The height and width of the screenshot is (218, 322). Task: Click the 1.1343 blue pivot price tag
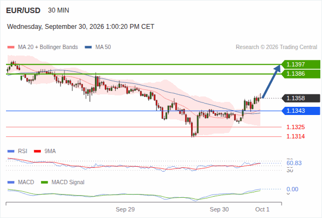[301, 111]
